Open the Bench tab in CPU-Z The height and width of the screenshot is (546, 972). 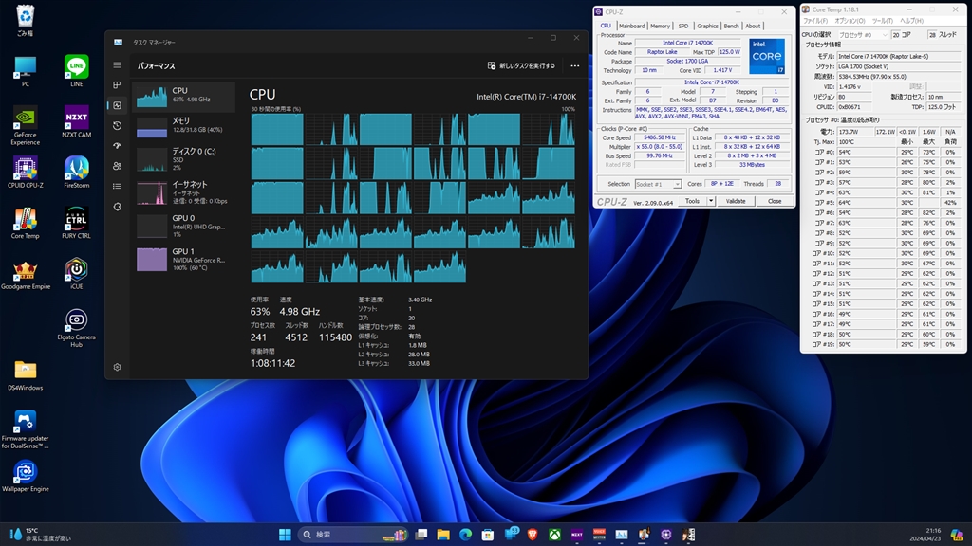click(731, 26)
